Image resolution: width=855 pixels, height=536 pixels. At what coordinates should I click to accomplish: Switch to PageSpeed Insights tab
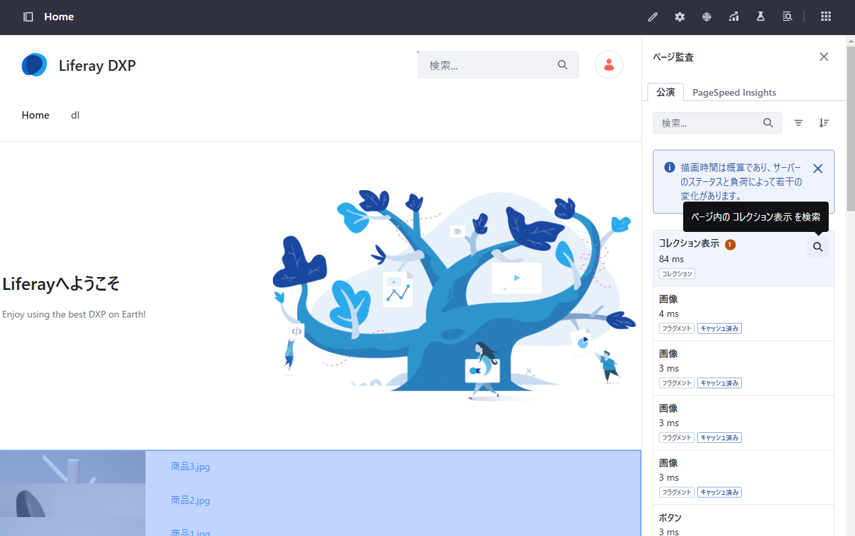pyautogui.click(x=734, y=92)
